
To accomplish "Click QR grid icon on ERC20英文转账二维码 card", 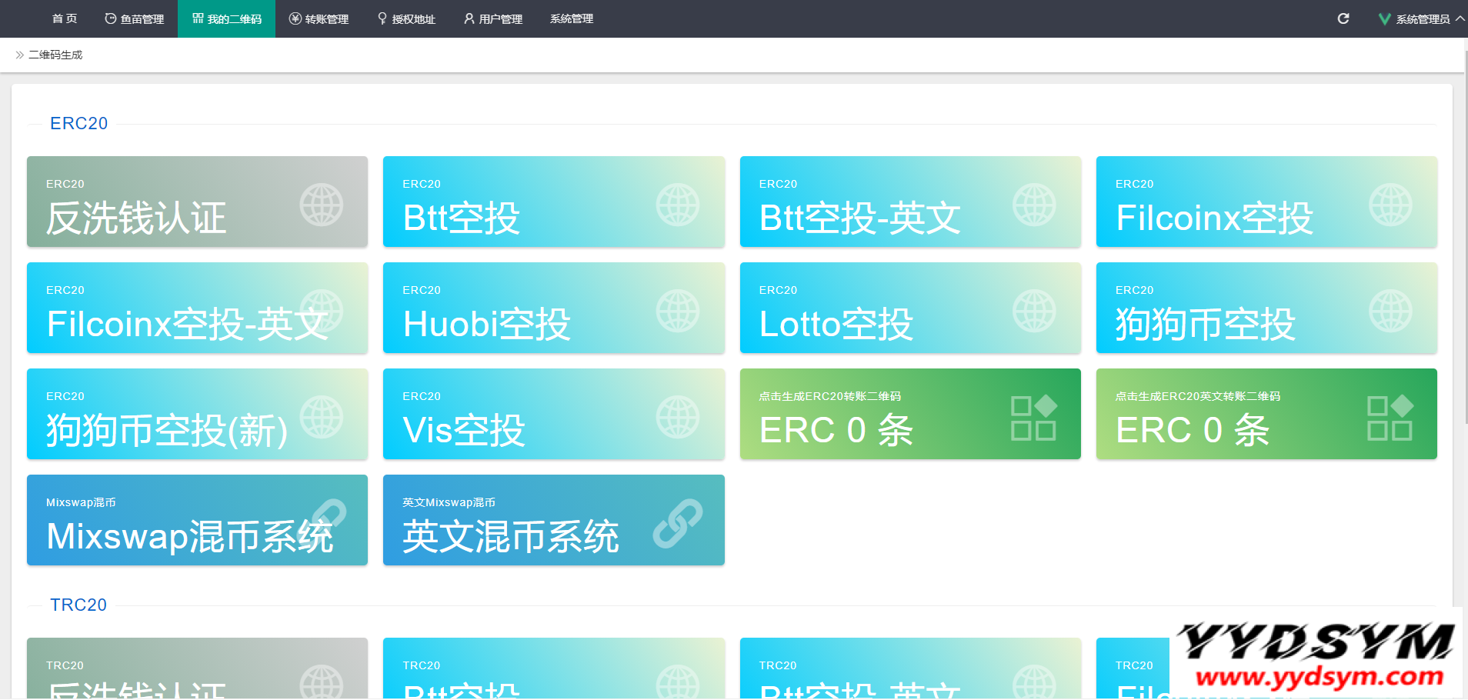I will point(1390,418).
